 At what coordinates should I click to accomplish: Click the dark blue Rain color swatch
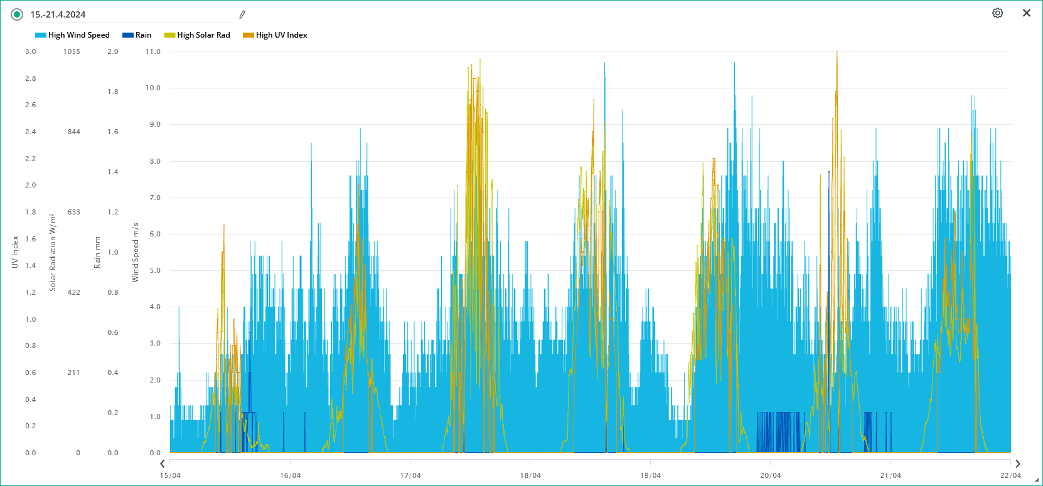128,35
